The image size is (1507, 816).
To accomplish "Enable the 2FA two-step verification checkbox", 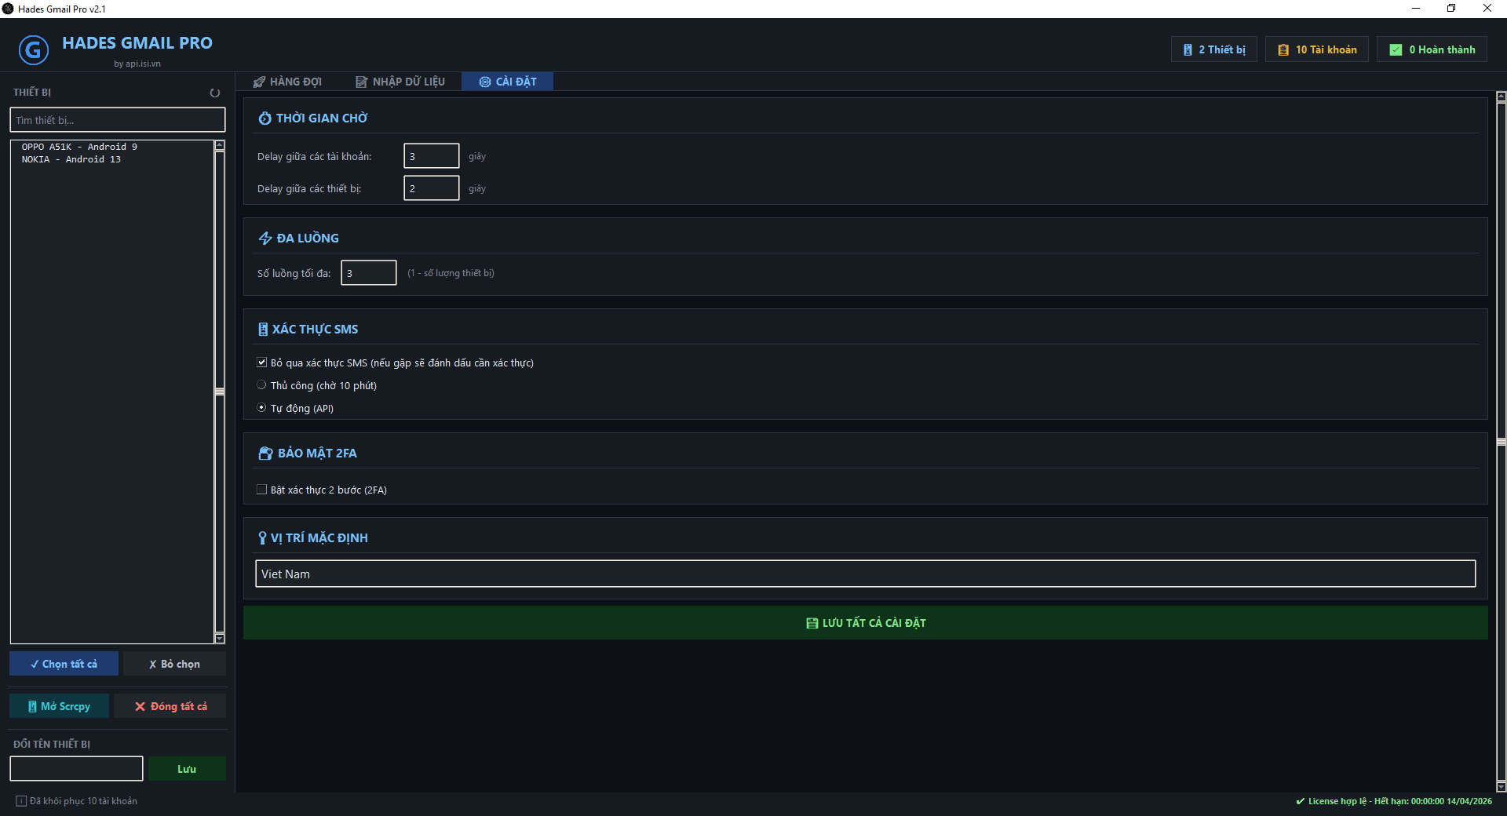I will (x=262, y=490).
